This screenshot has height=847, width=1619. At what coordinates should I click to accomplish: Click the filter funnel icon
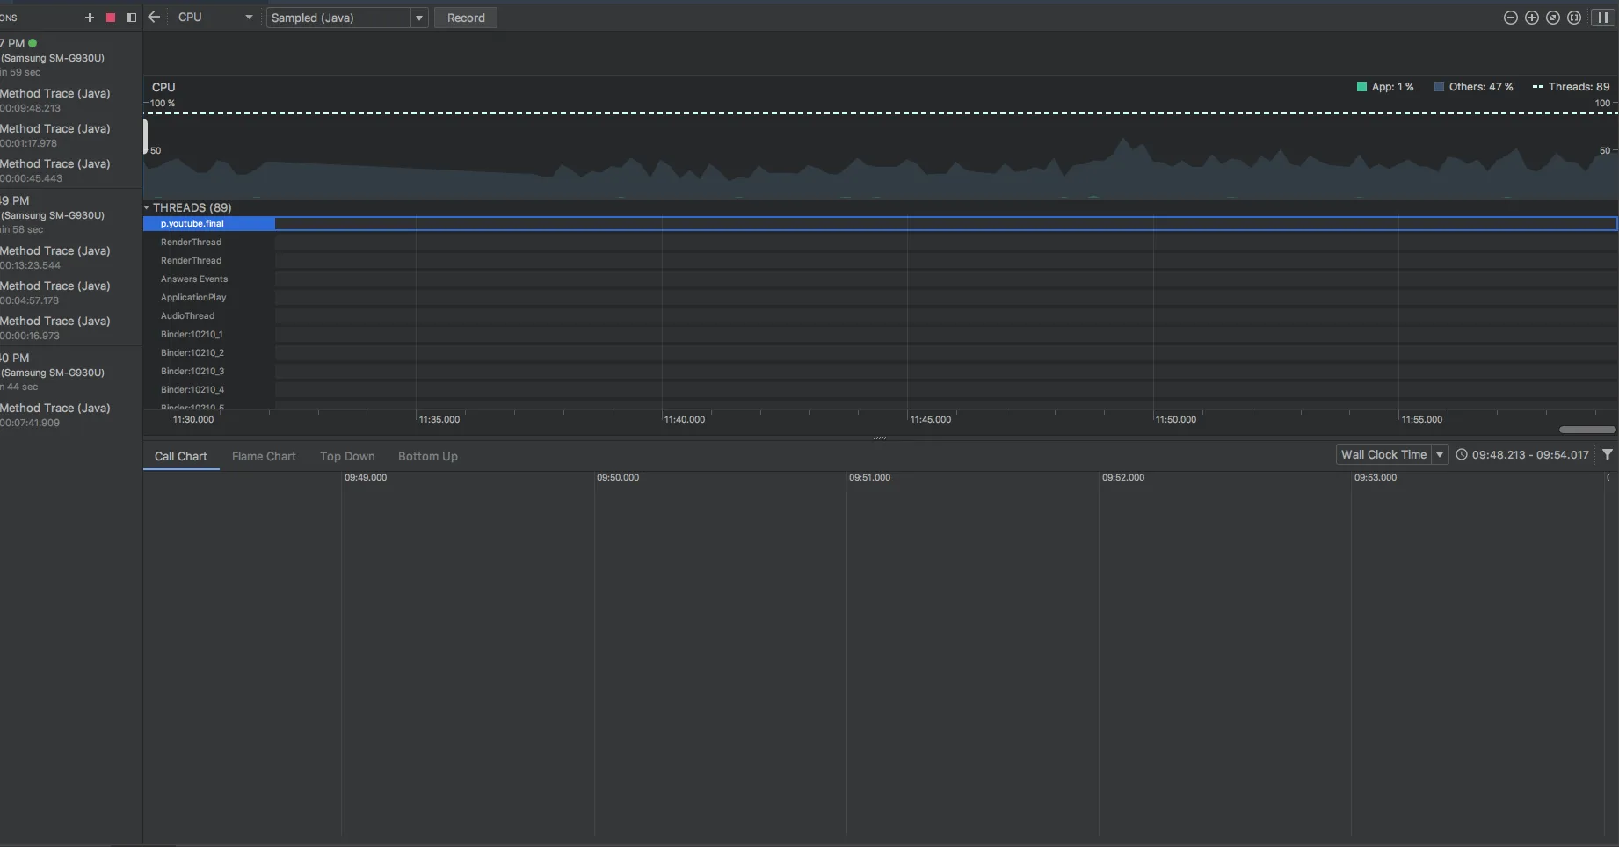(1607, 454)
